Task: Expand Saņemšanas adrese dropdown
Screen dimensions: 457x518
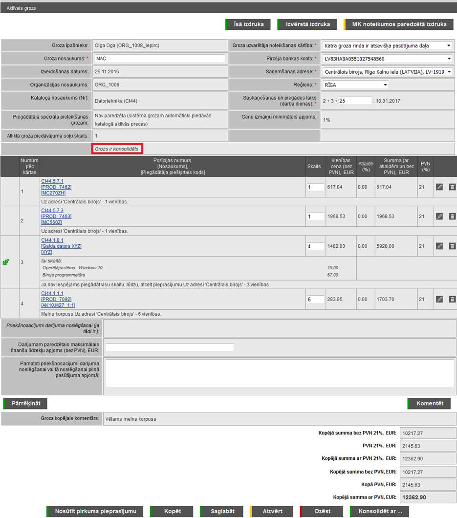Action: (x=387, y=72)
